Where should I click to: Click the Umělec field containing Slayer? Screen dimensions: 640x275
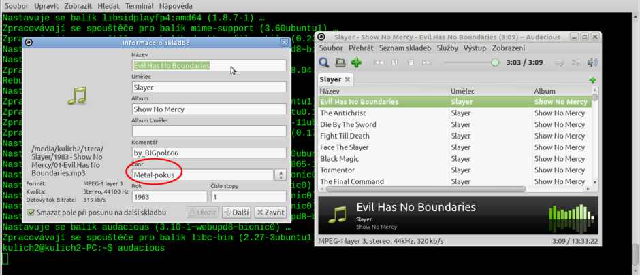[x=209, y=87]
